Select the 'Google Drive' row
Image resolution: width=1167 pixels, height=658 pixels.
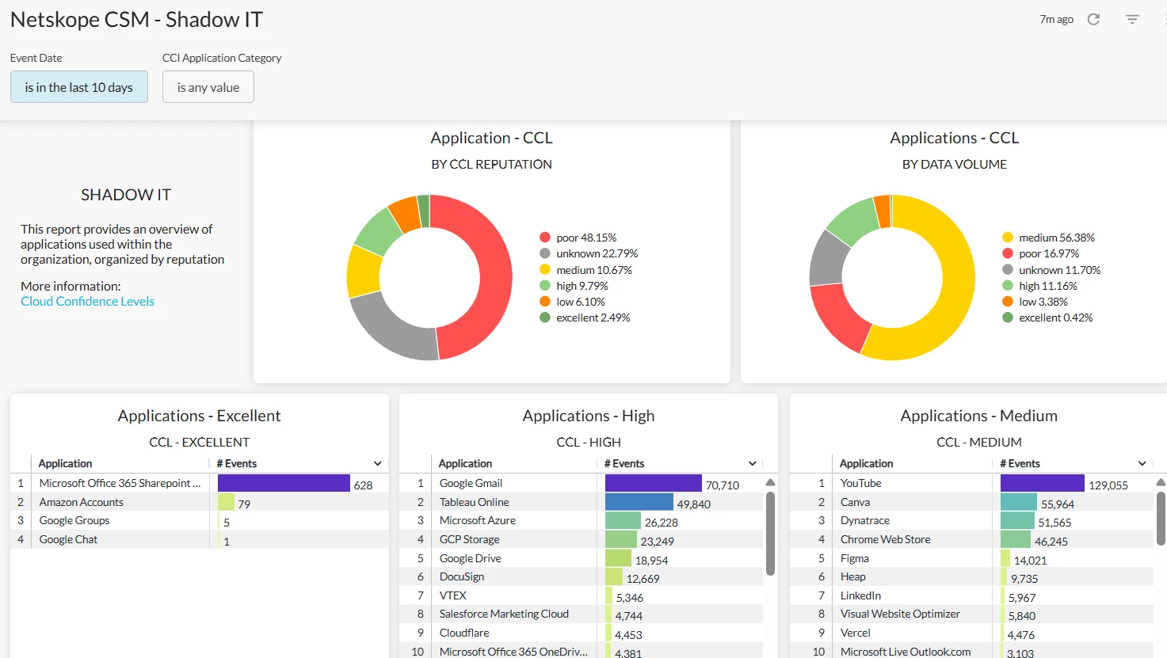click(x=581, y=558)
